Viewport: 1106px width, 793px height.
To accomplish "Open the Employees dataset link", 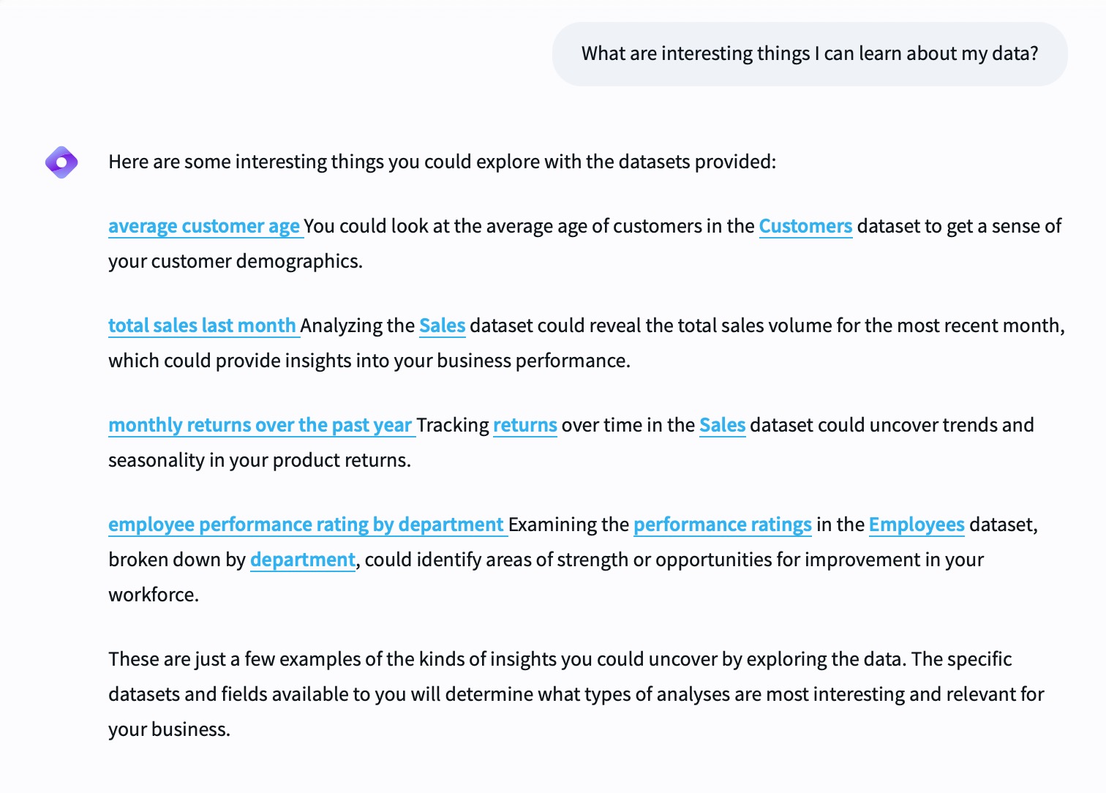I will pyautogui.click(x=917, y=525).
